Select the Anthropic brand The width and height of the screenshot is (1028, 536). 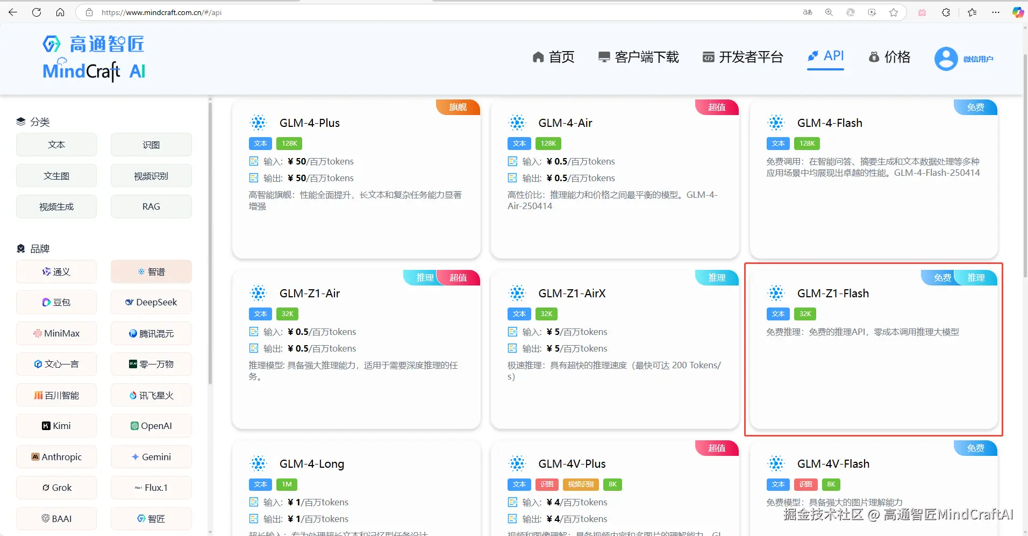pyautogui.click(x=56, y=457)
